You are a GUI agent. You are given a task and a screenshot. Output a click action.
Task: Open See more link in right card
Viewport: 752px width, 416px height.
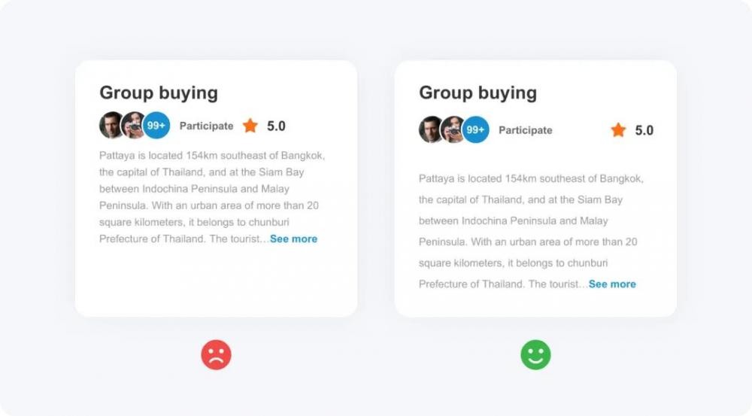612,284
